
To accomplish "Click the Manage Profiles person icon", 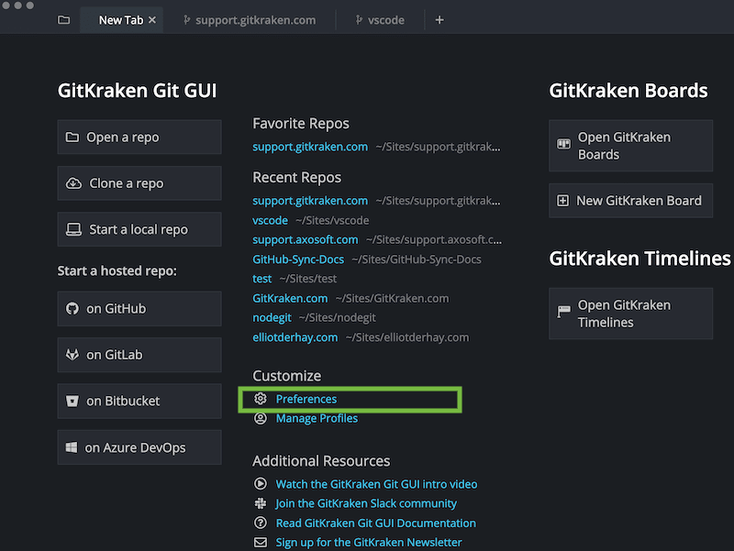I will click(261, 418).
